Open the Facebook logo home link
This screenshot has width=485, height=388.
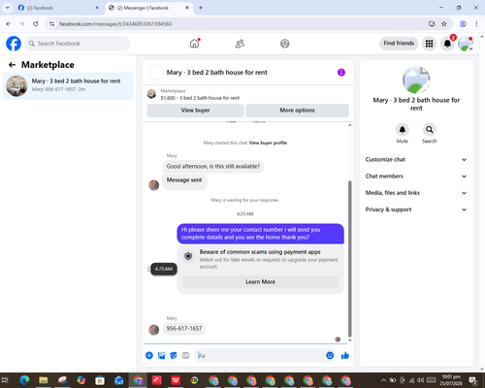pyautogui.click(x=14, y=44)
